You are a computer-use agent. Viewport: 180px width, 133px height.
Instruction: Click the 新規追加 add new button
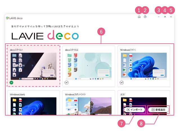click(158, 110)
